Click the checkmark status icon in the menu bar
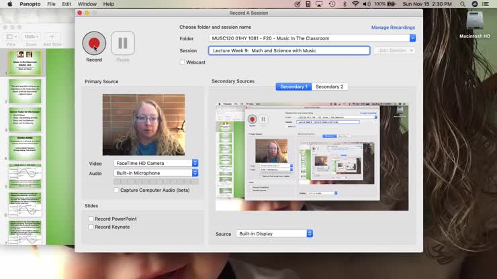Viewport: 497px width, 279px height. click(298, 4)
